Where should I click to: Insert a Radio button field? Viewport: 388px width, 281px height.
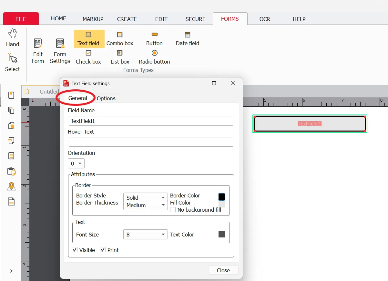point(154,57)
